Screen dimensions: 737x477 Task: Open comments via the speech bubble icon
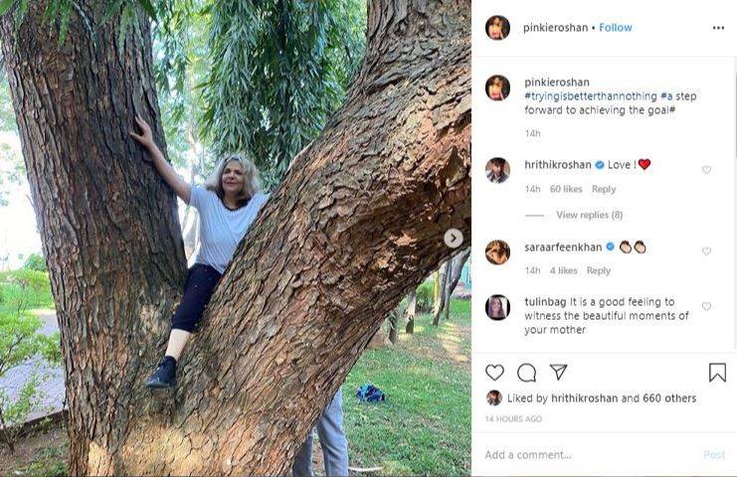pyautogui.click(x=526, y=372)
